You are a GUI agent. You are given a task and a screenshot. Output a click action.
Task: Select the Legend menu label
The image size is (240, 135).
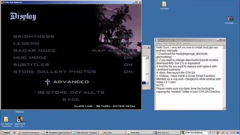[x=26, y=43]
